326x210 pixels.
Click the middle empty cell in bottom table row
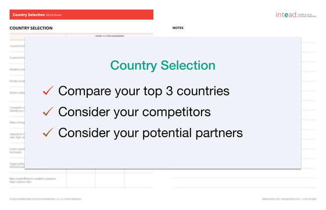coord(110,180)
